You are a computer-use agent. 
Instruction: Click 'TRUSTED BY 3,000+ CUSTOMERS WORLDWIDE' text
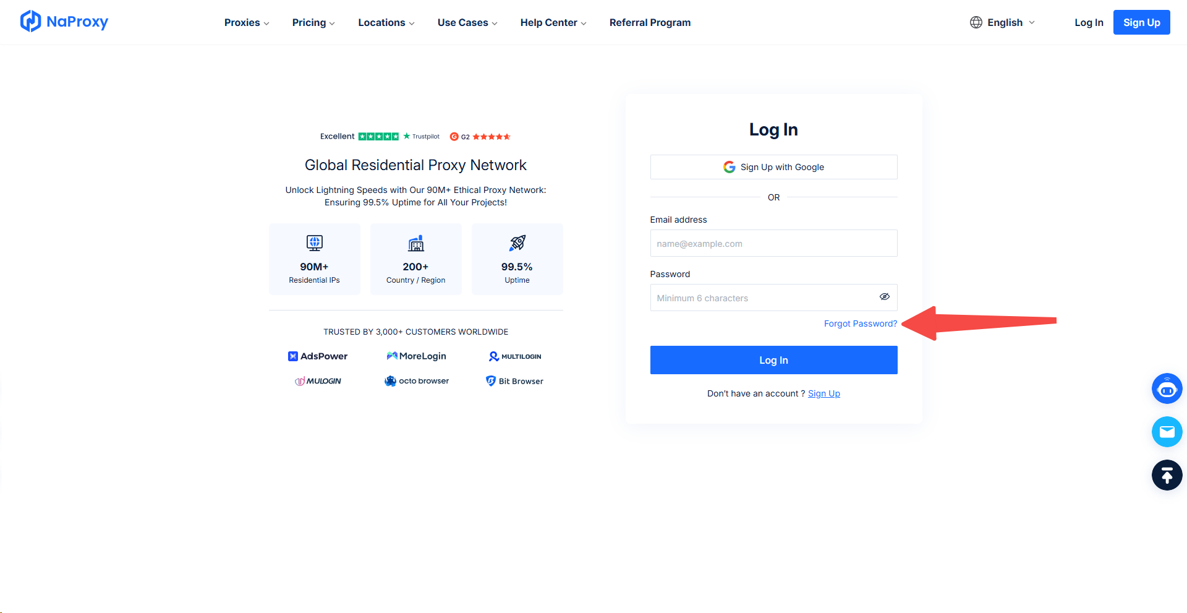[x=415, y=332]
